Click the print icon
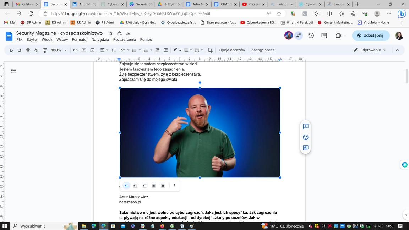 28,50
